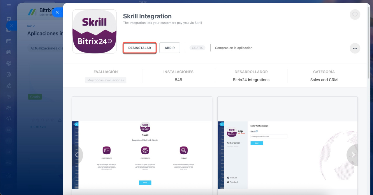Image resolution: width=373 pixels, height=195 pixels.
Task: Open the Sales and CRM category link
Action: point(324,80)
